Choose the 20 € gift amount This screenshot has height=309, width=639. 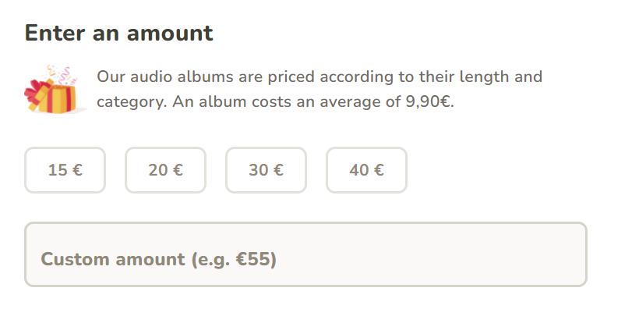tap(165, 170)
